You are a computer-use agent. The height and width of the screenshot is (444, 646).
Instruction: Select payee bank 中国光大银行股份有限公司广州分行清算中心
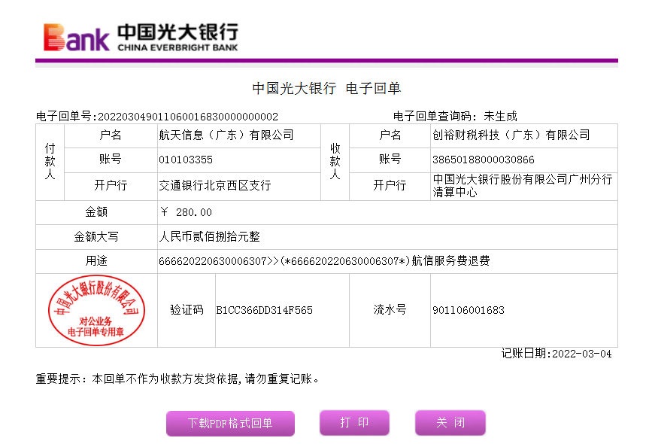(x=523, y=186)
